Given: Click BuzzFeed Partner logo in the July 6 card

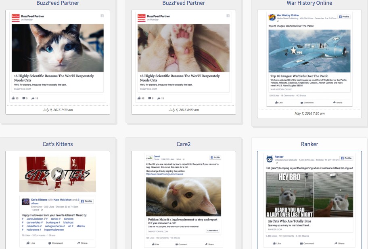Looking at the screenshot, I should point(142,18).
